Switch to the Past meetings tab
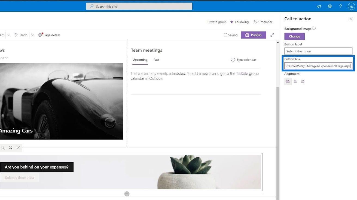The image size is (357, 200). pyautogui.click(x=156, y=60)
